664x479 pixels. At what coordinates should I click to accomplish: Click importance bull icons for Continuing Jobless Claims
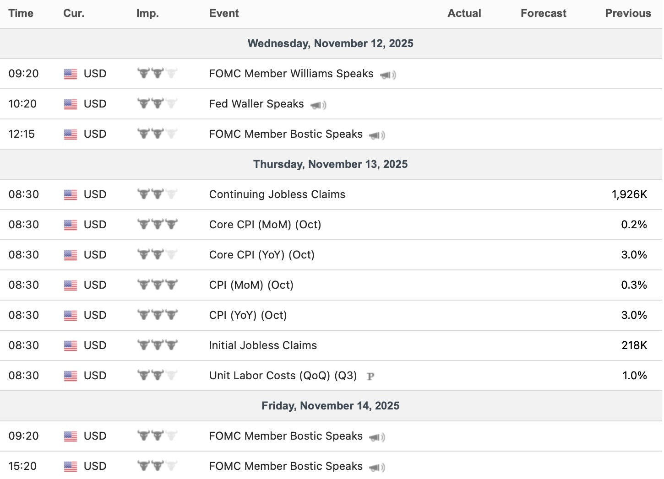(x=157, y=194)
